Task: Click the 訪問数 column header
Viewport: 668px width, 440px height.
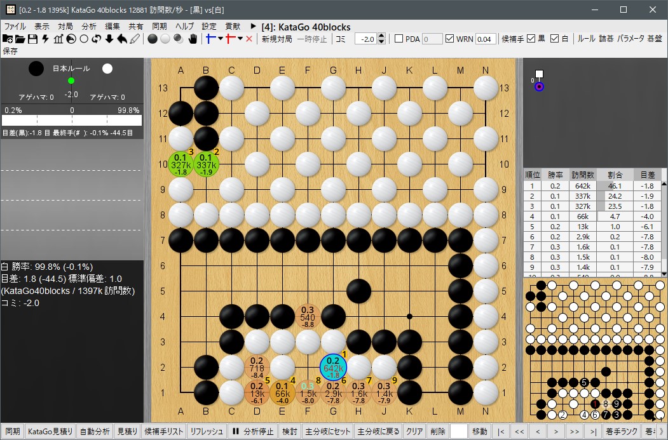Action: [x=583, y=175]
